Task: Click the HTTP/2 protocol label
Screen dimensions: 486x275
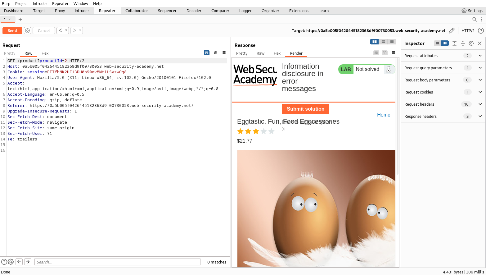Action: point(468,30)
